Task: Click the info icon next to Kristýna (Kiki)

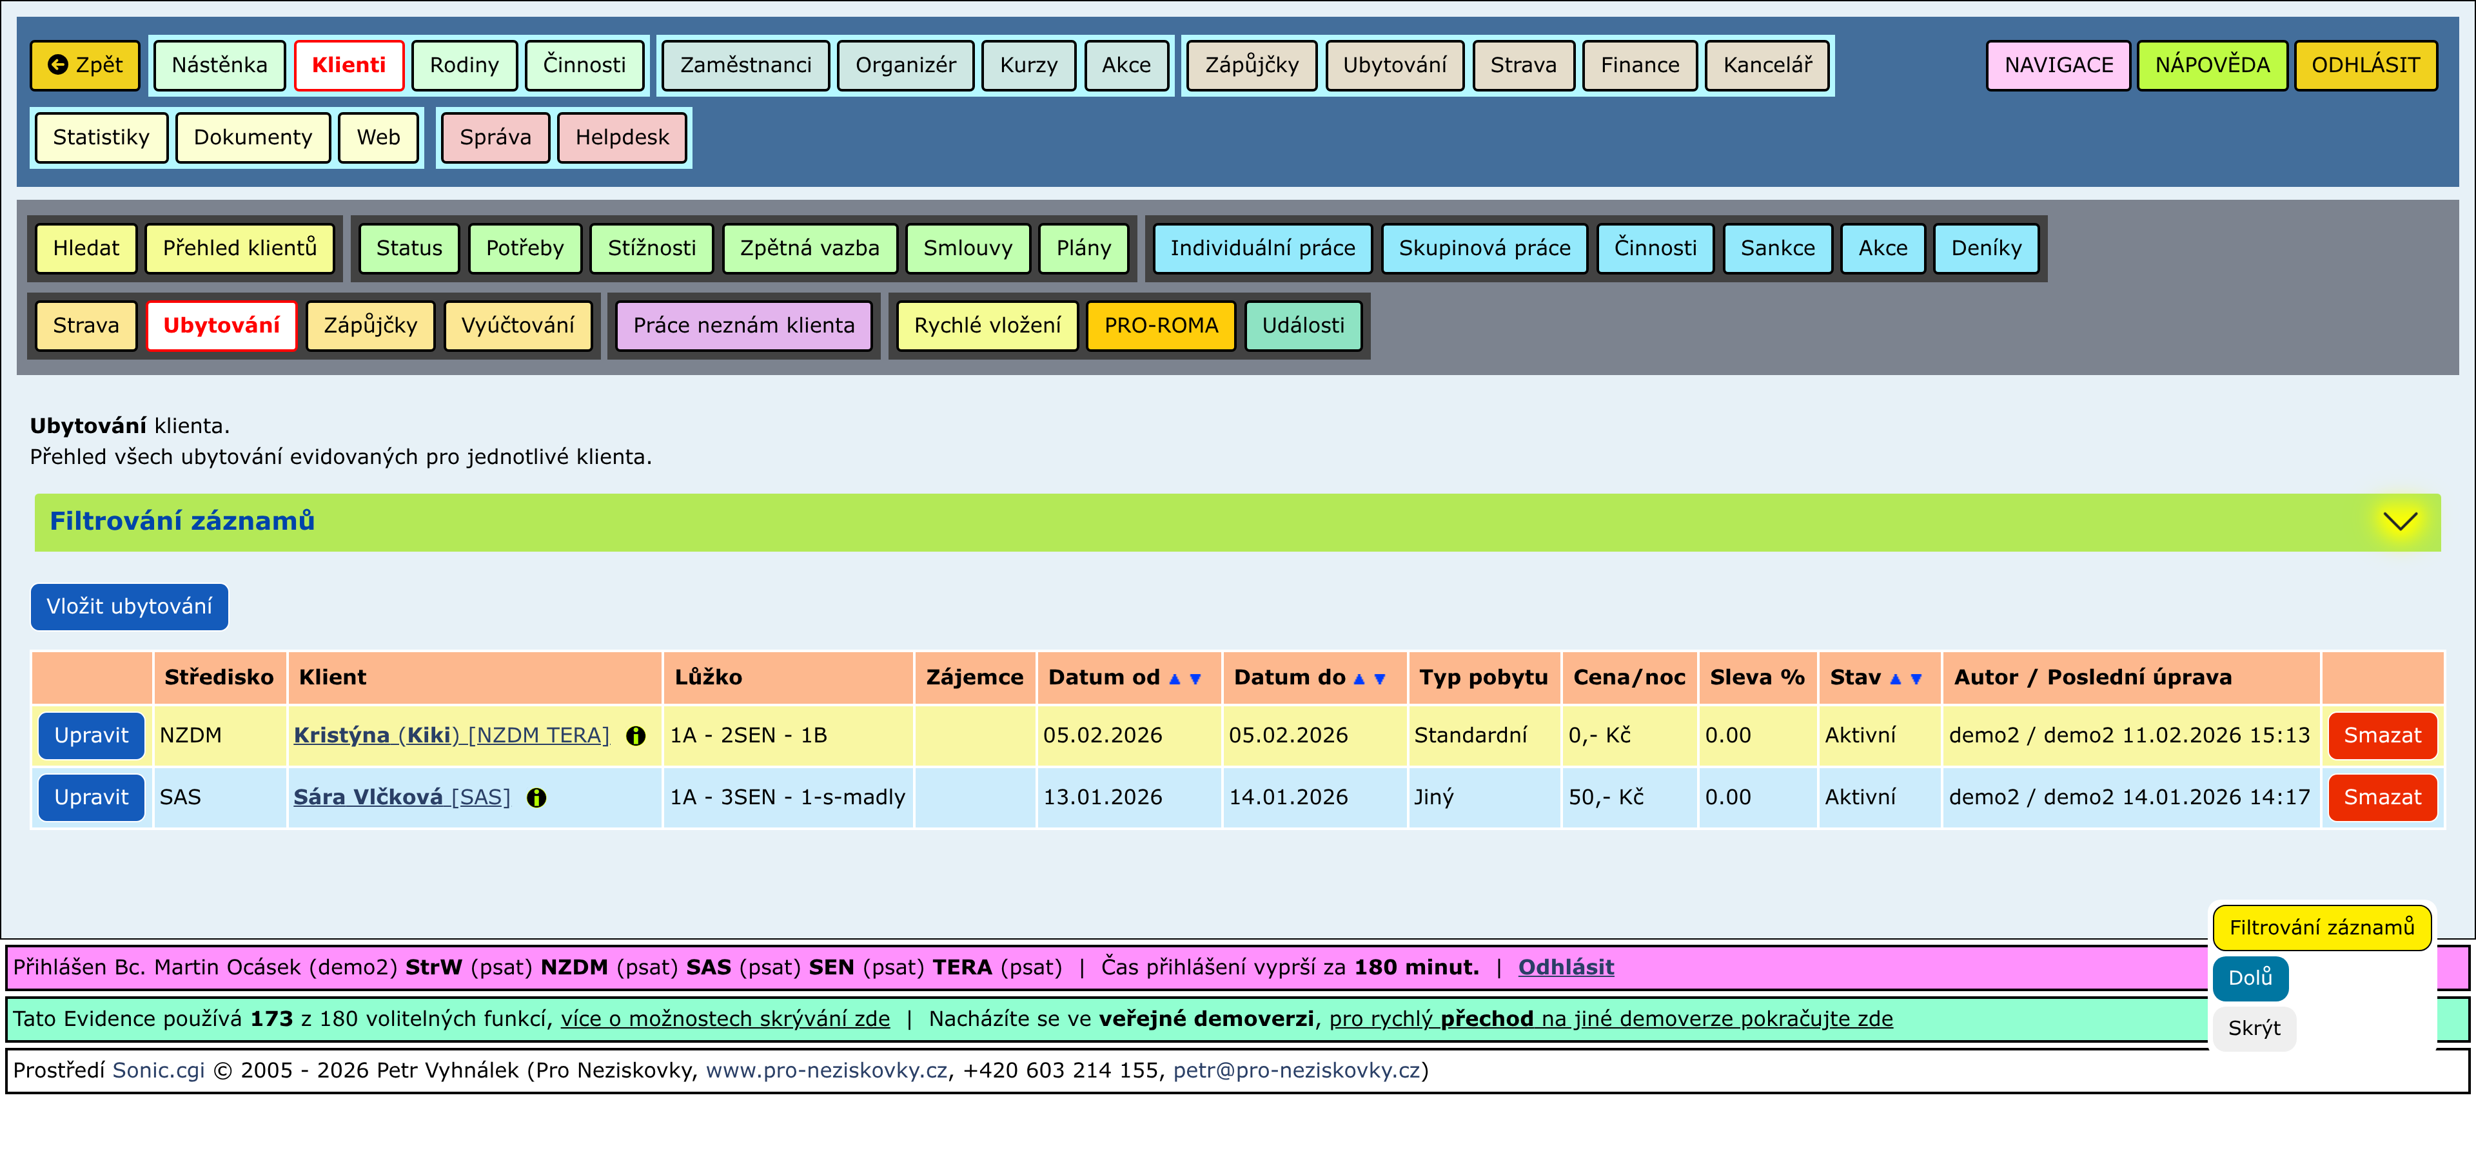Action: click(635, 735)
